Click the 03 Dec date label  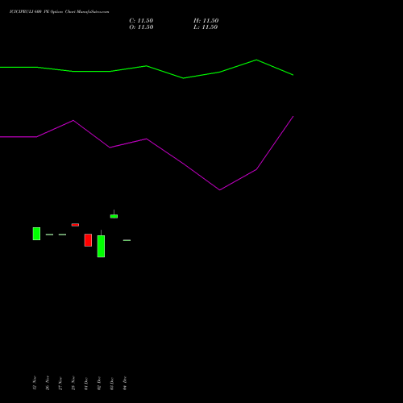tap(112, 384)
